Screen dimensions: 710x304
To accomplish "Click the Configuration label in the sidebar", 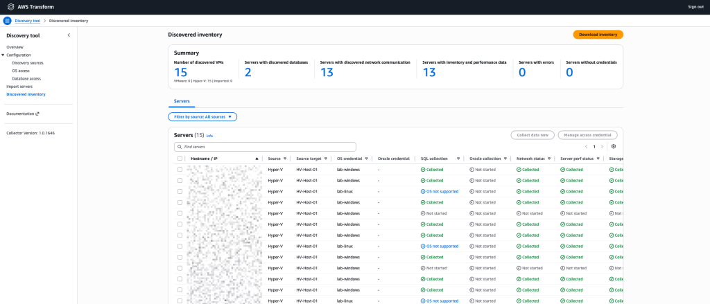I will tap(19, 55).
